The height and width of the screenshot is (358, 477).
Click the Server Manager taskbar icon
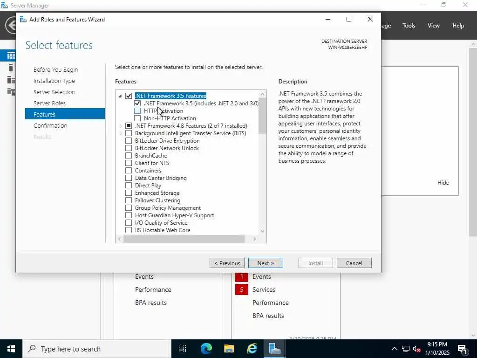[275, 349]
